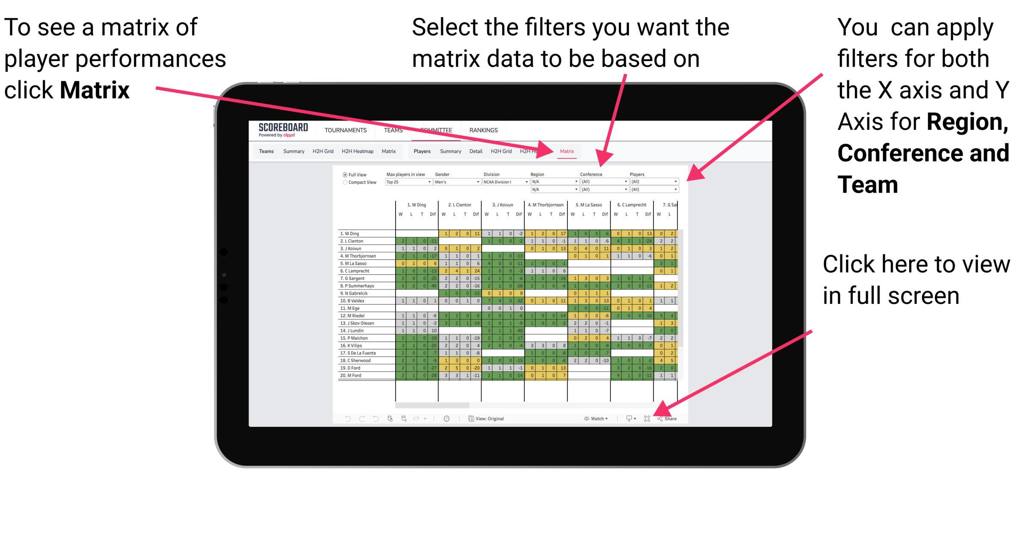This screenshot has width=1017, height=547.
Task: Click the fullscreen expand icon
Action: (x=647, y=418)
